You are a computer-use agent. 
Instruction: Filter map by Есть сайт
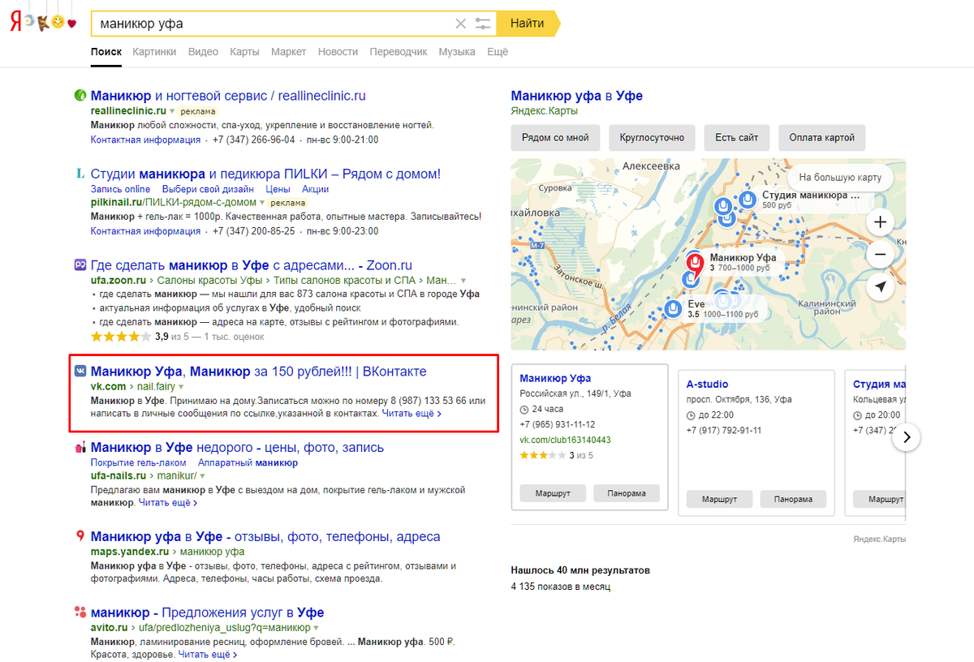736,138
